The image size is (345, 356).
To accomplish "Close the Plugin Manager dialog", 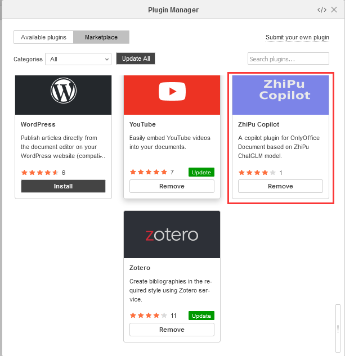I will [334, 10].
